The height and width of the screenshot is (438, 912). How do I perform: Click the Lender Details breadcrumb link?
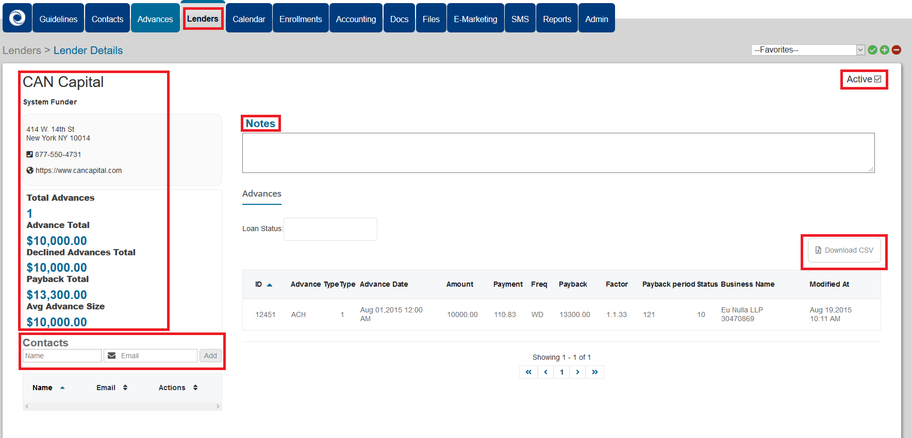tap(88, 50)
